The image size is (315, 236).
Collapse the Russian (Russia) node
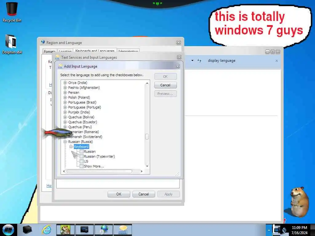click(x=65, y=142)
